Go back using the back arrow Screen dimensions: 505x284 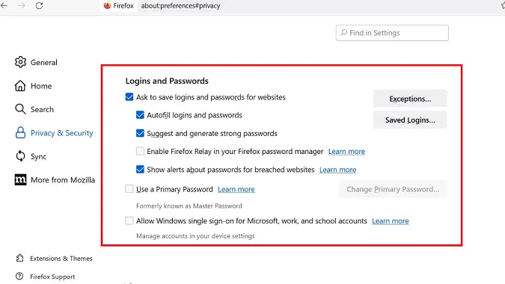point(4,5)
